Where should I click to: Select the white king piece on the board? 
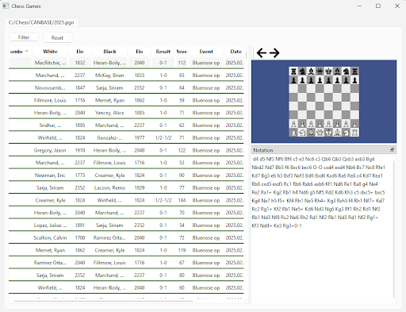[328, 133]
